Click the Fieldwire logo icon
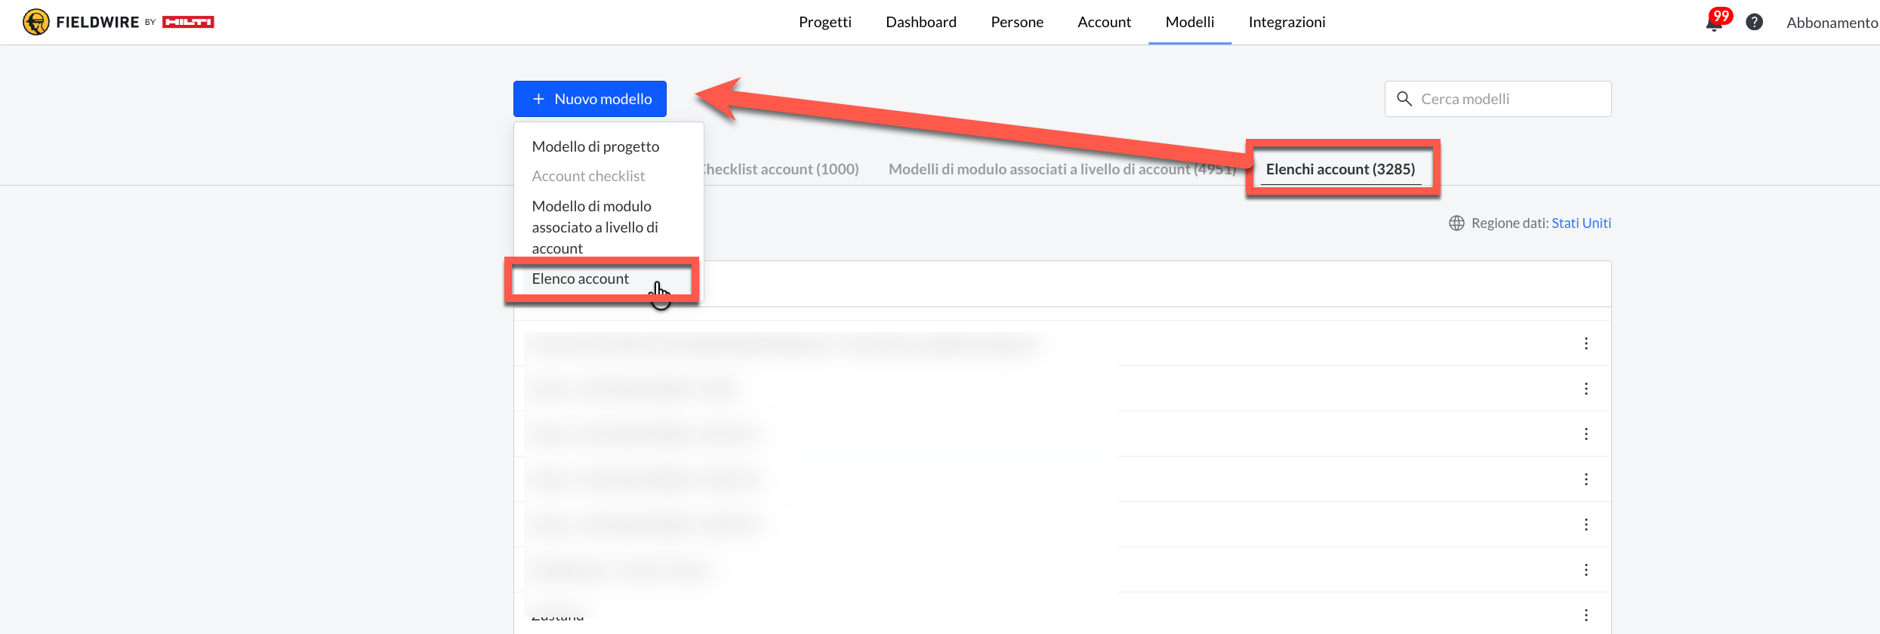Screen dimensions: 1880x634 point(35,22)
